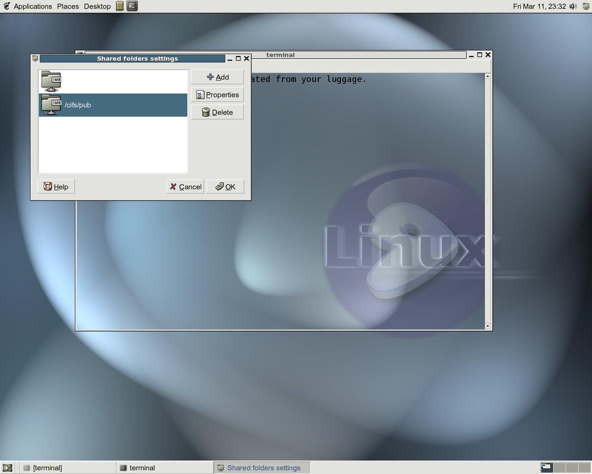This screenshot has height=474, width=592.
Task: Click the Shared folders settings window menu icon
Action: (35, 58)
